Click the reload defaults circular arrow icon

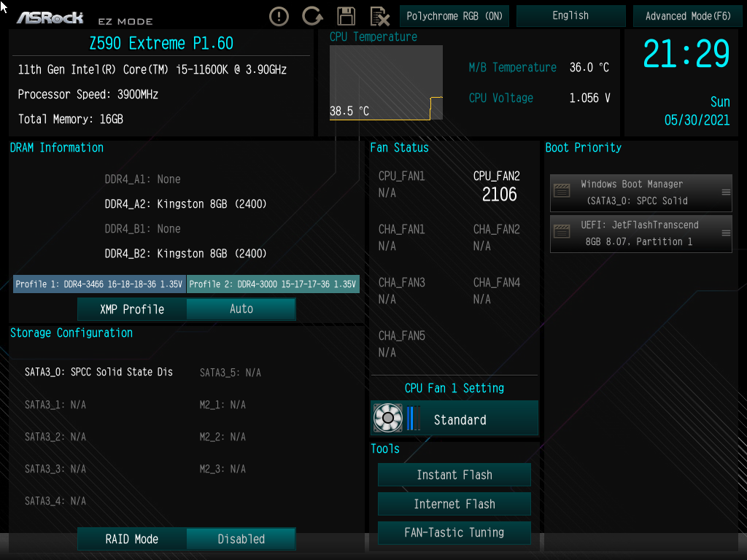tap(312, 16)
